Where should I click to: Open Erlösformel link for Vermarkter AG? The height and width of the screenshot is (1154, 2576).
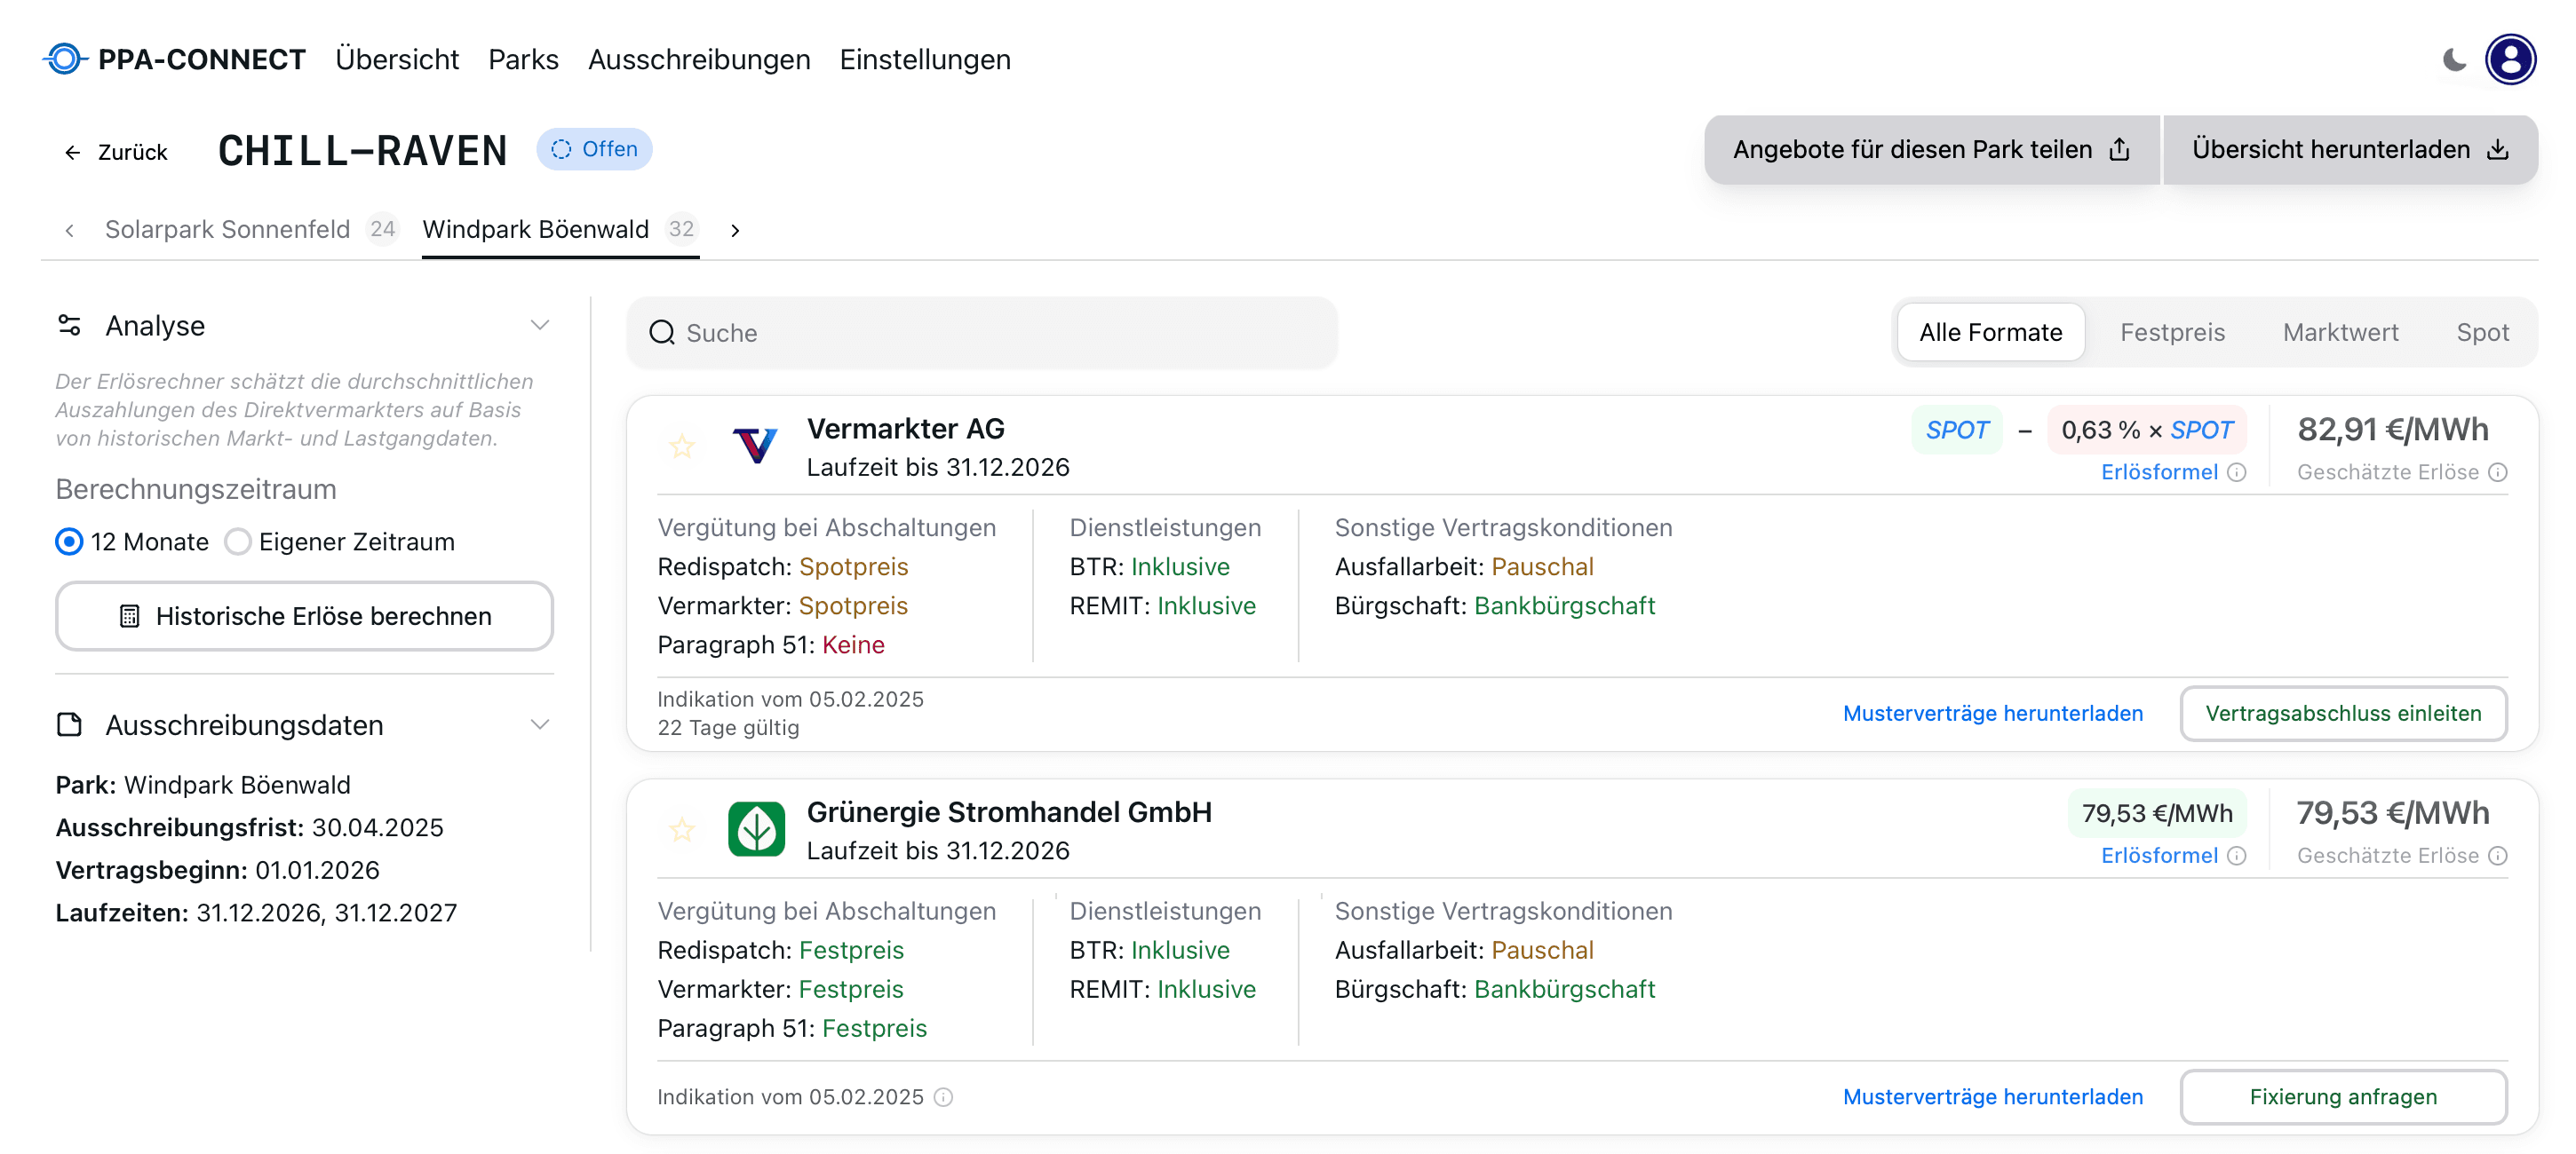(x=2159, y=471)
